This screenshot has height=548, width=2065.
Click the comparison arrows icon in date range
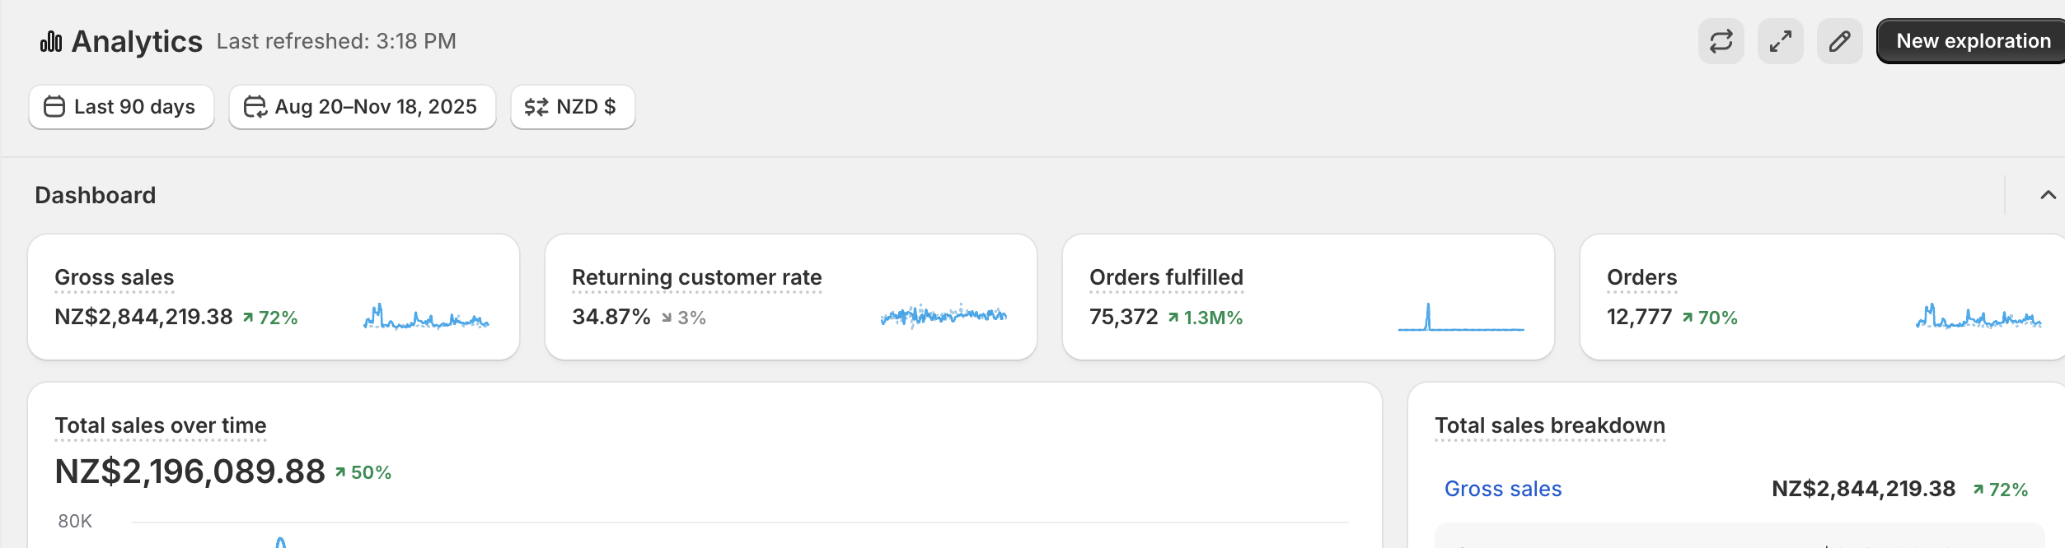tap(255, 107)
